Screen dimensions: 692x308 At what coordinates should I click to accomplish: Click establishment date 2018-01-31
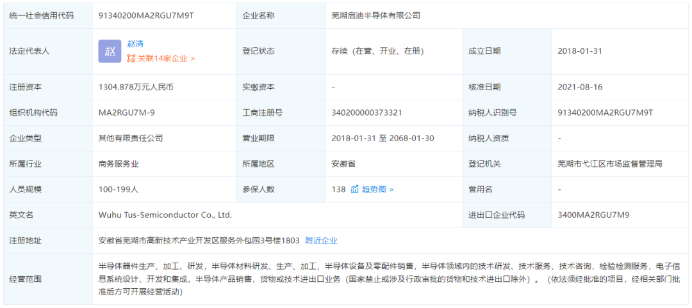coord(579,51)
